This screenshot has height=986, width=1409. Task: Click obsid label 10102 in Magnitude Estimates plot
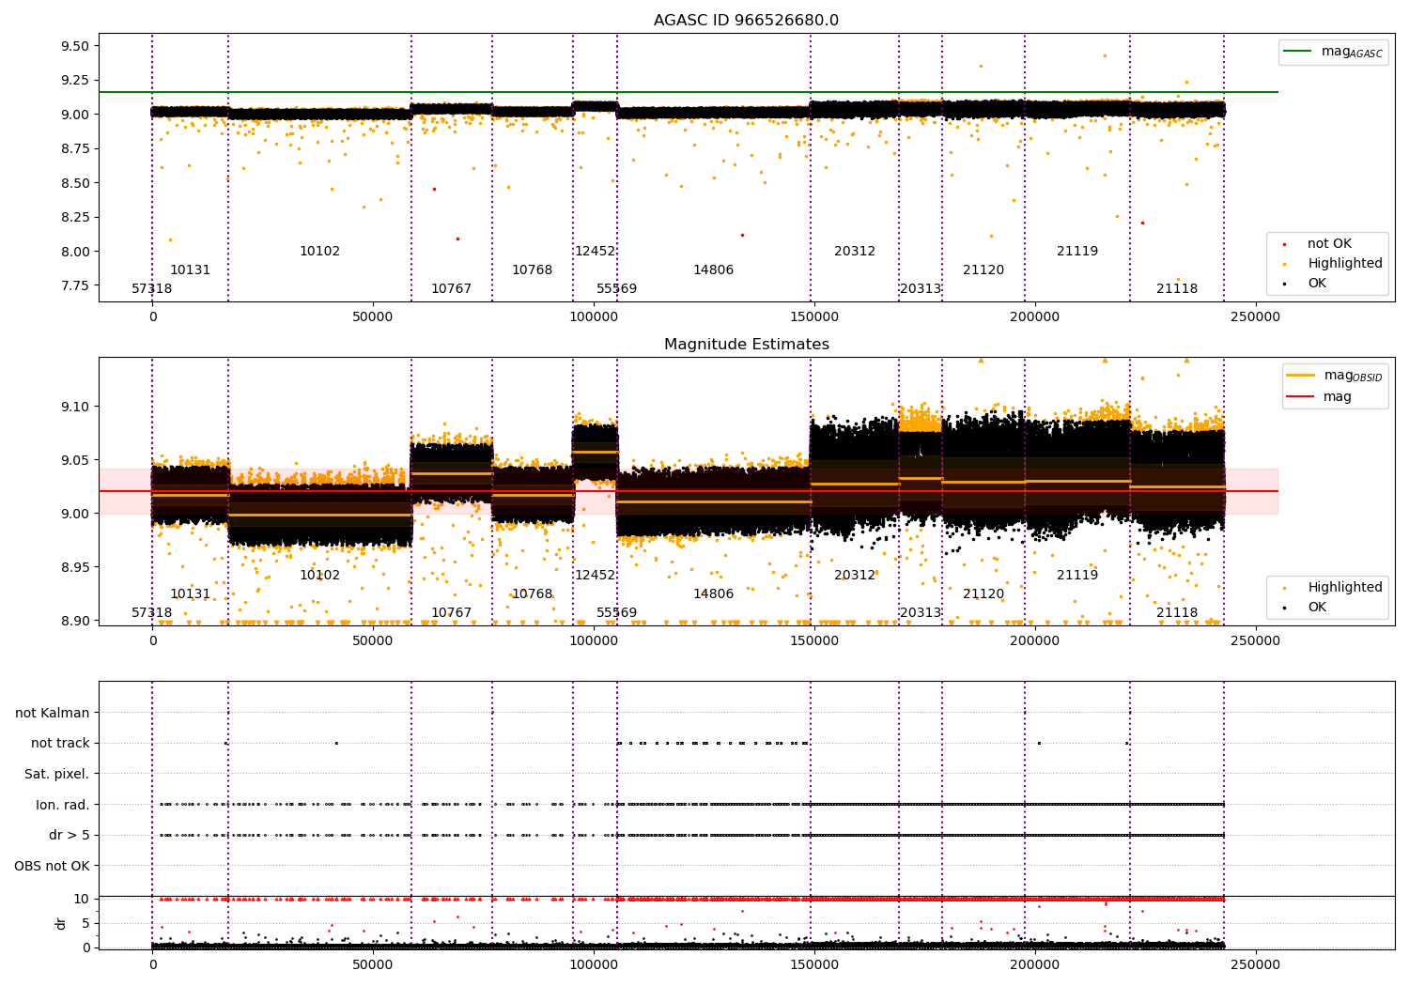pyautogui.click(x=319, y=575)
